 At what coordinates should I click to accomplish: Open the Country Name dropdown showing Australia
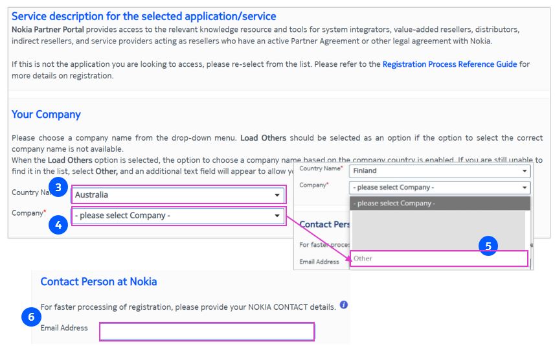point(178,194)
